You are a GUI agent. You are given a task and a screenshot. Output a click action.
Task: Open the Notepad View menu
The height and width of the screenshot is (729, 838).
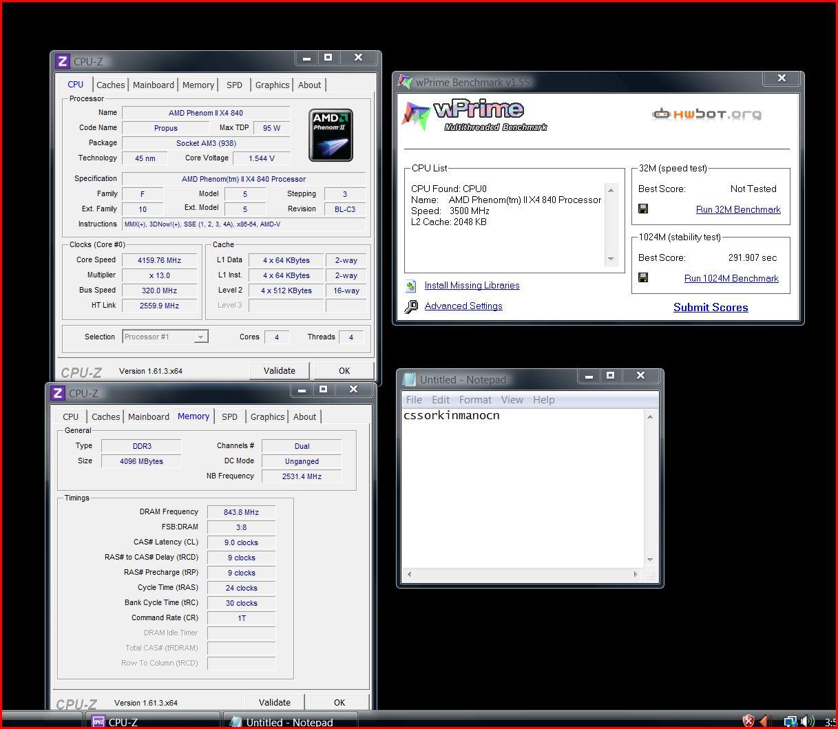512,400
